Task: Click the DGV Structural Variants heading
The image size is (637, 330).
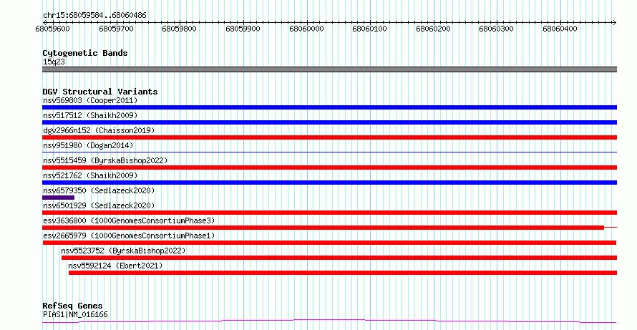Action: (x=100, y=92)
